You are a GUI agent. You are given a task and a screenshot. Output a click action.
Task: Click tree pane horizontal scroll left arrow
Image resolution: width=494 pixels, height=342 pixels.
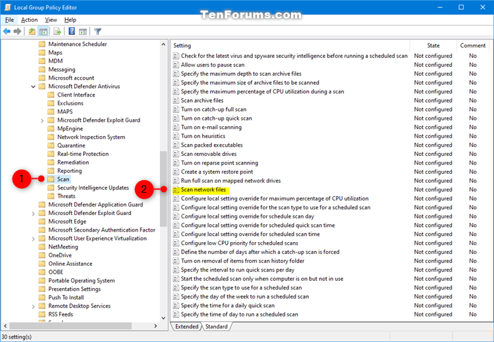(x=5, y=326)
